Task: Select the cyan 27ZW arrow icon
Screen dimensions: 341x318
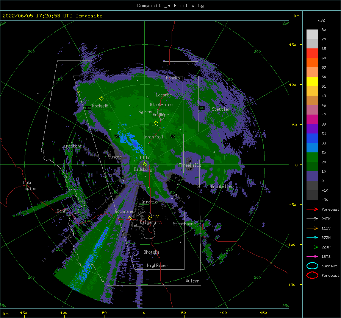Action: click(x=312, y=238)
